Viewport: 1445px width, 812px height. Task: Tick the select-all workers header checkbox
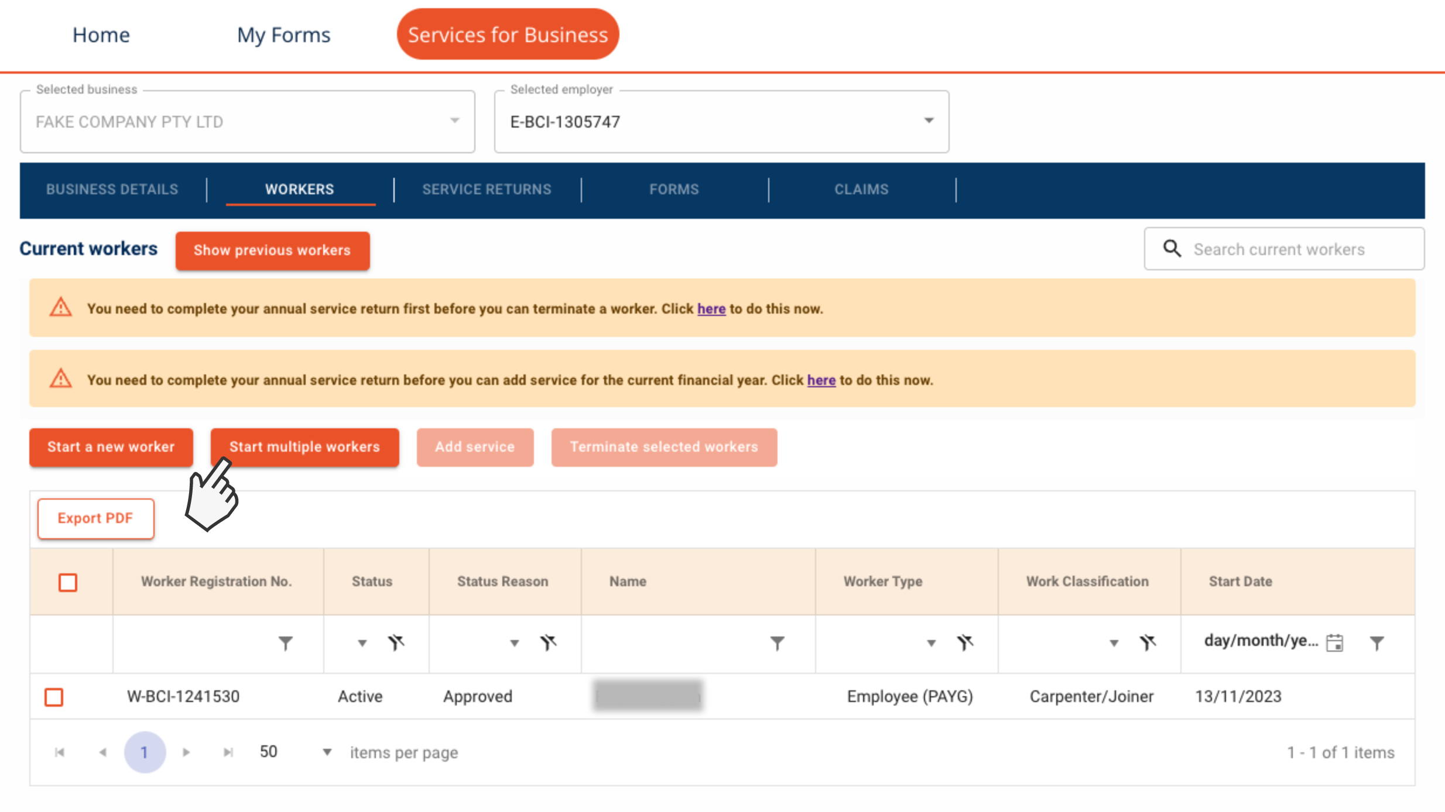68,582
